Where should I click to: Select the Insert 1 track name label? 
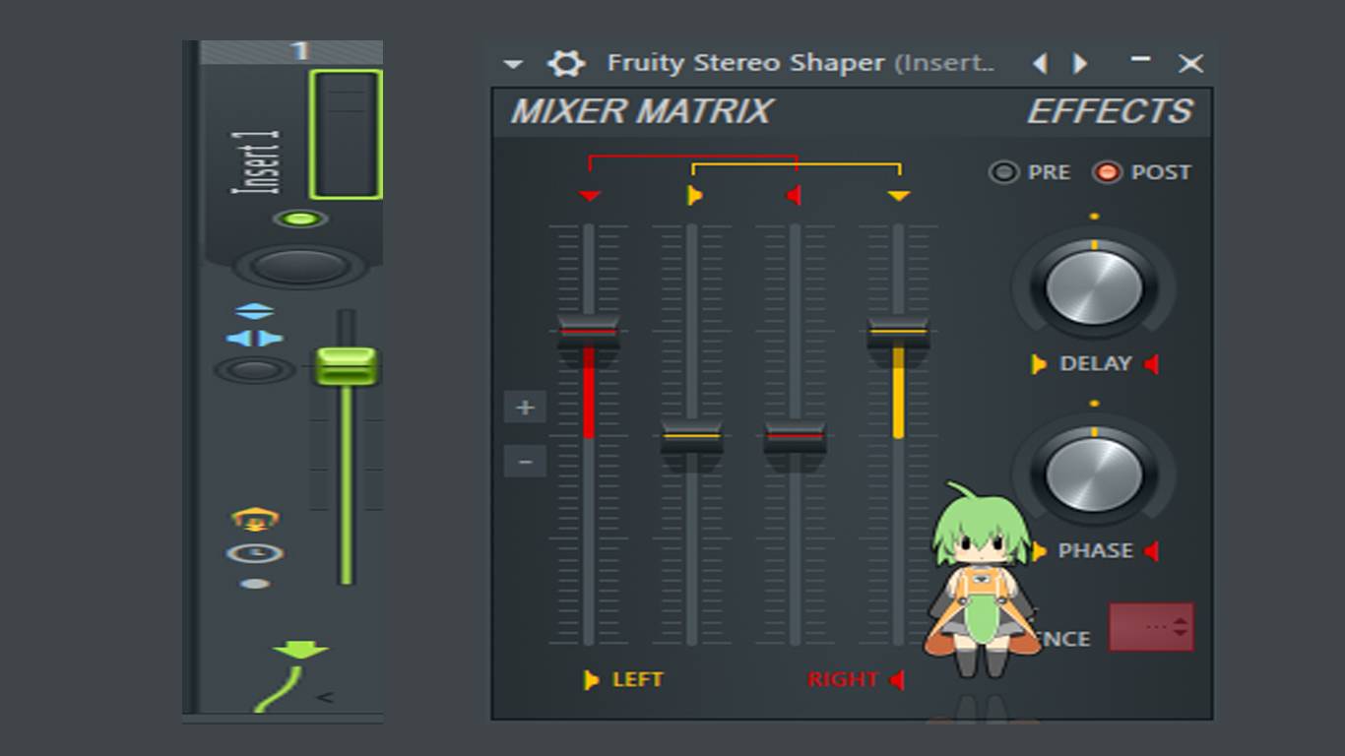(x=255, y=161)
